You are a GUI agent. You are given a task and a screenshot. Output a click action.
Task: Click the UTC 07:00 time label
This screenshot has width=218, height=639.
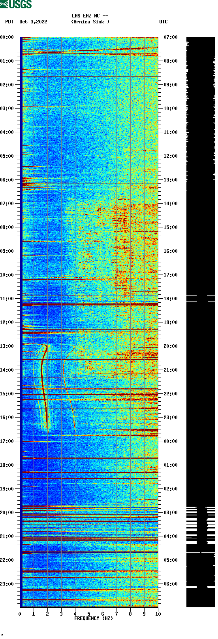(x=171, y=37)
